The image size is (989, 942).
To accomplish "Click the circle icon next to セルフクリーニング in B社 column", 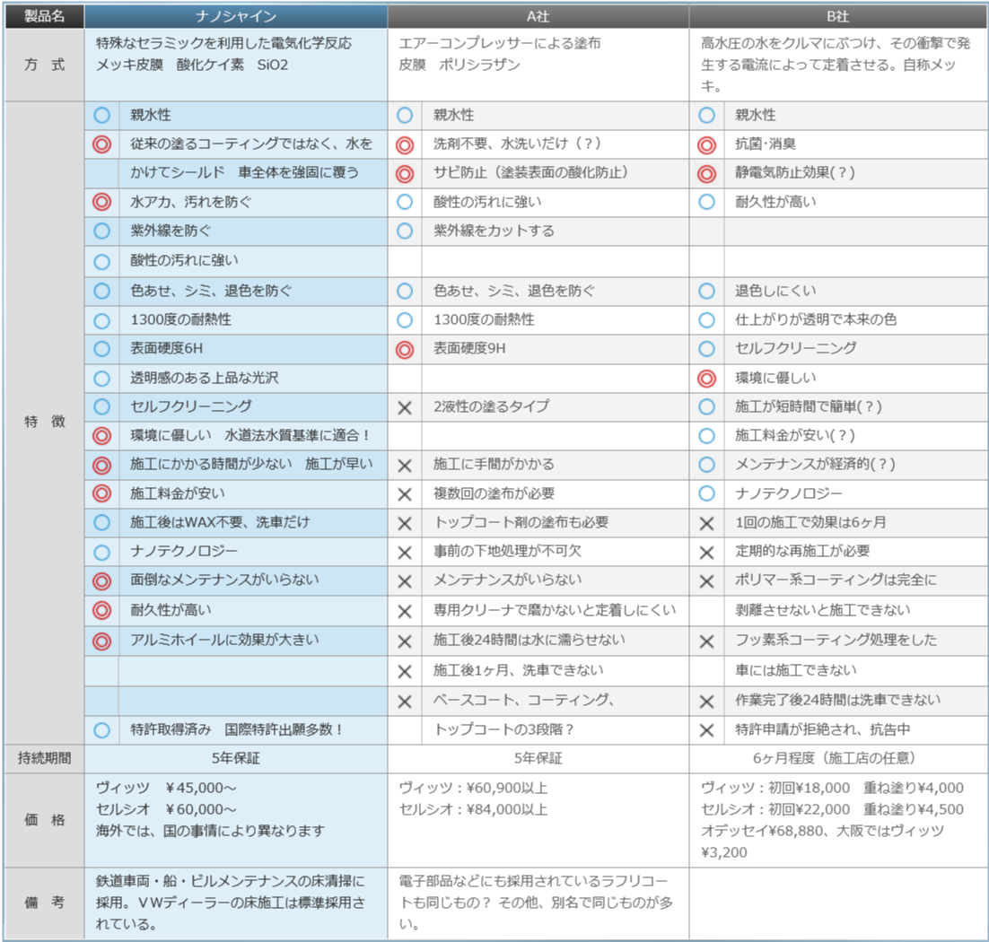I will pyautogui.click(x=706, y=349).
